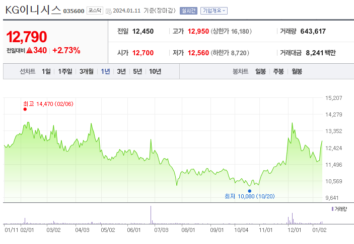Switch to the 월봉 candlestick chart
Screen dimensions: 354x244
coord(297,71)
